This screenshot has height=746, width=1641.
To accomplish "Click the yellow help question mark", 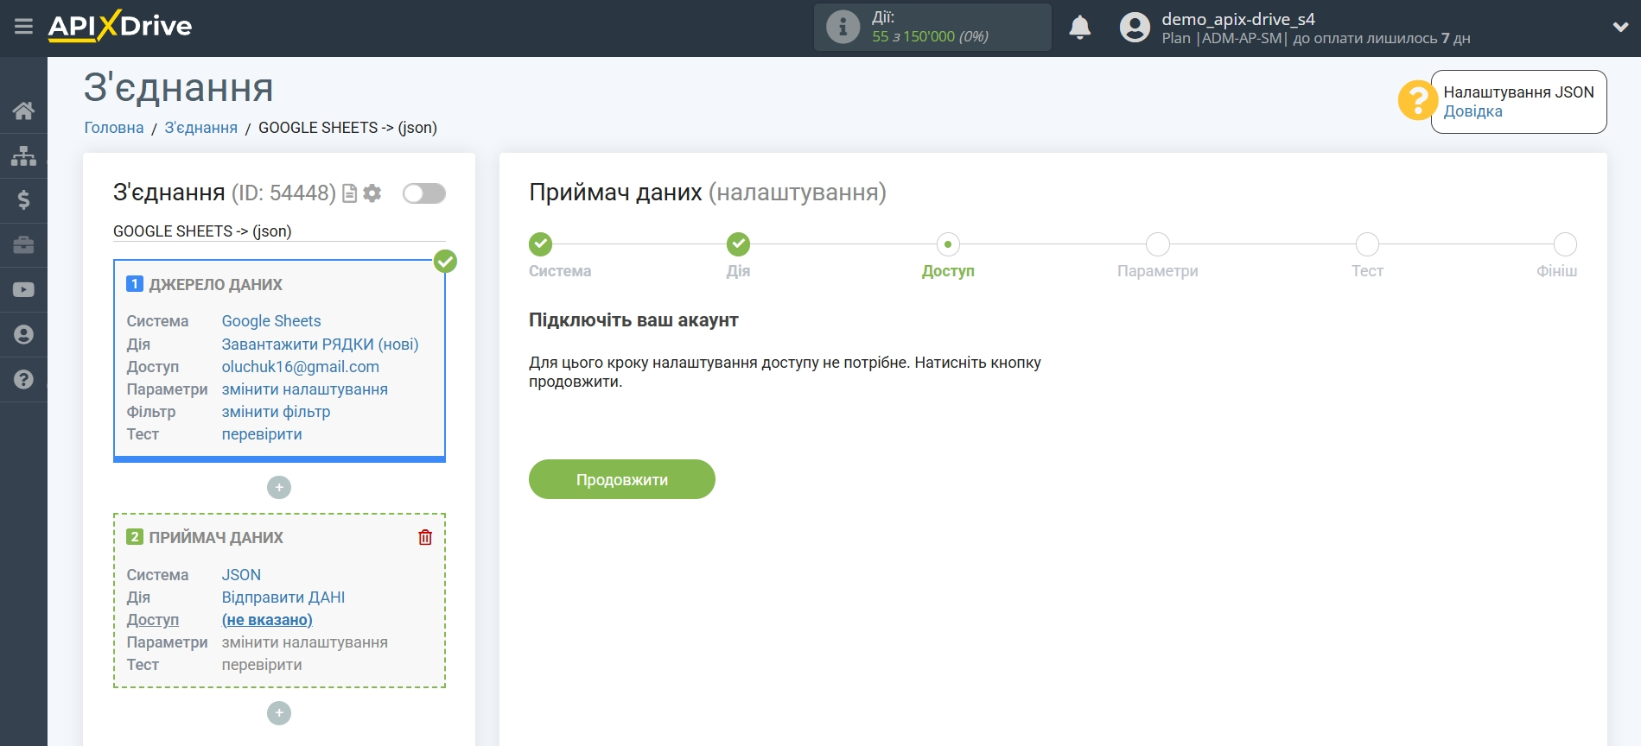I will pyautogui.click(x=1417, y=101).
